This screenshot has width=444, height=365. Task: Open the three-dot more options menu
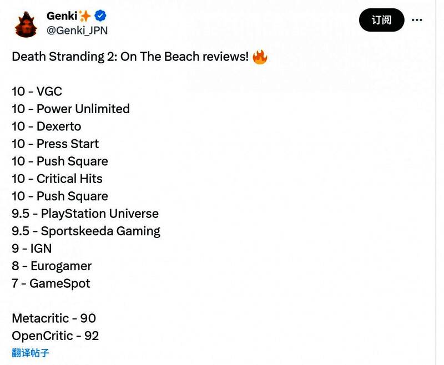point(417,21)
